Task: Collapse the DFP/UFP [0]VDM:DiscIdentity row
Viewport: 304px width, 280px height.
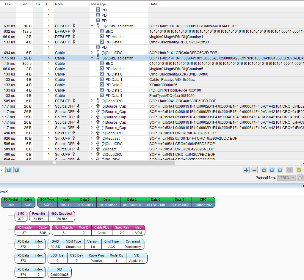Action: point(92,26)
